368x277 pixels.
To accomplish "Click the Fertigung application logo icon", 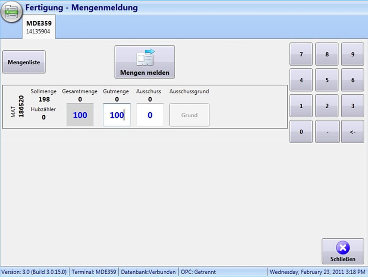I will (x=11, y=11).
